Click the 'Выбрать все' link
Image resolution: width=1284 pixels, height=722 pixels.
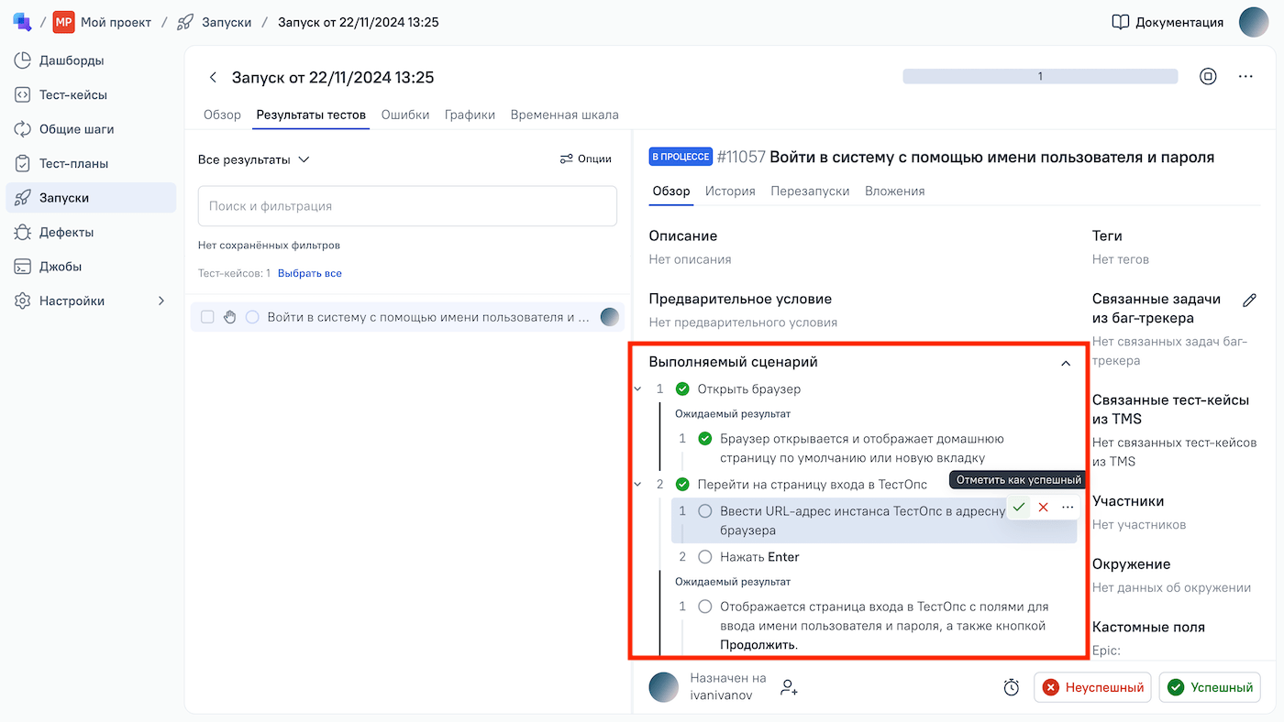(310, 273)
